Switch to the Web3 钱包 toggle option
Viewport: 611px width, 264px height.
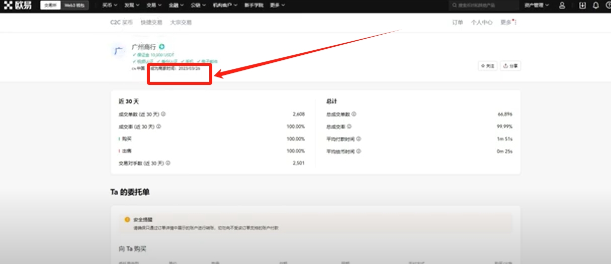pos(74,5)
